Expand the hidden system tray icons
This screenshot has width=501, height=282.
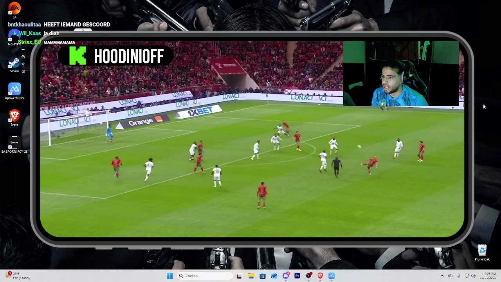[x=442, y=276]
